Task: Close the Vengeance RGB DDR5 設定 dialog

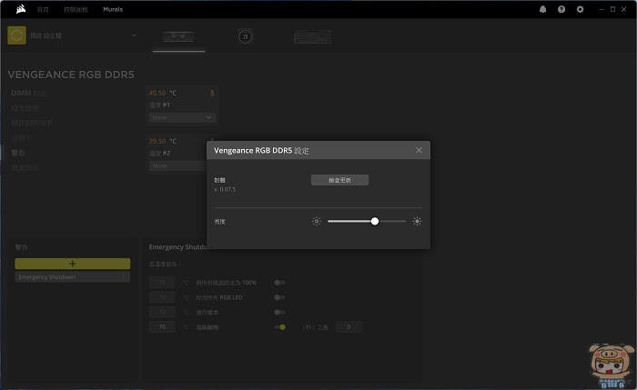Action: (x=419, y=150)
